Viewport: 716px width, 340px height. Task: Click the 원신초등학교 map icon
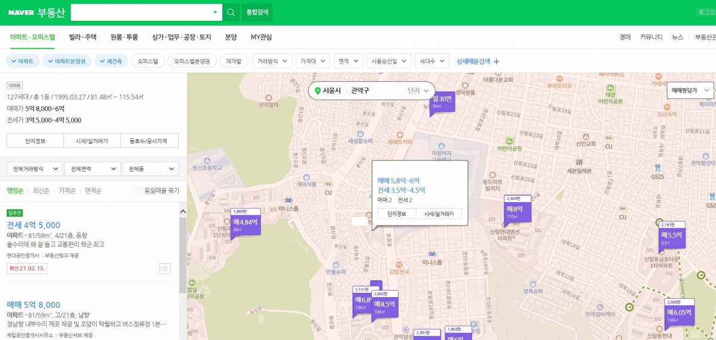[x=207, y=160]
